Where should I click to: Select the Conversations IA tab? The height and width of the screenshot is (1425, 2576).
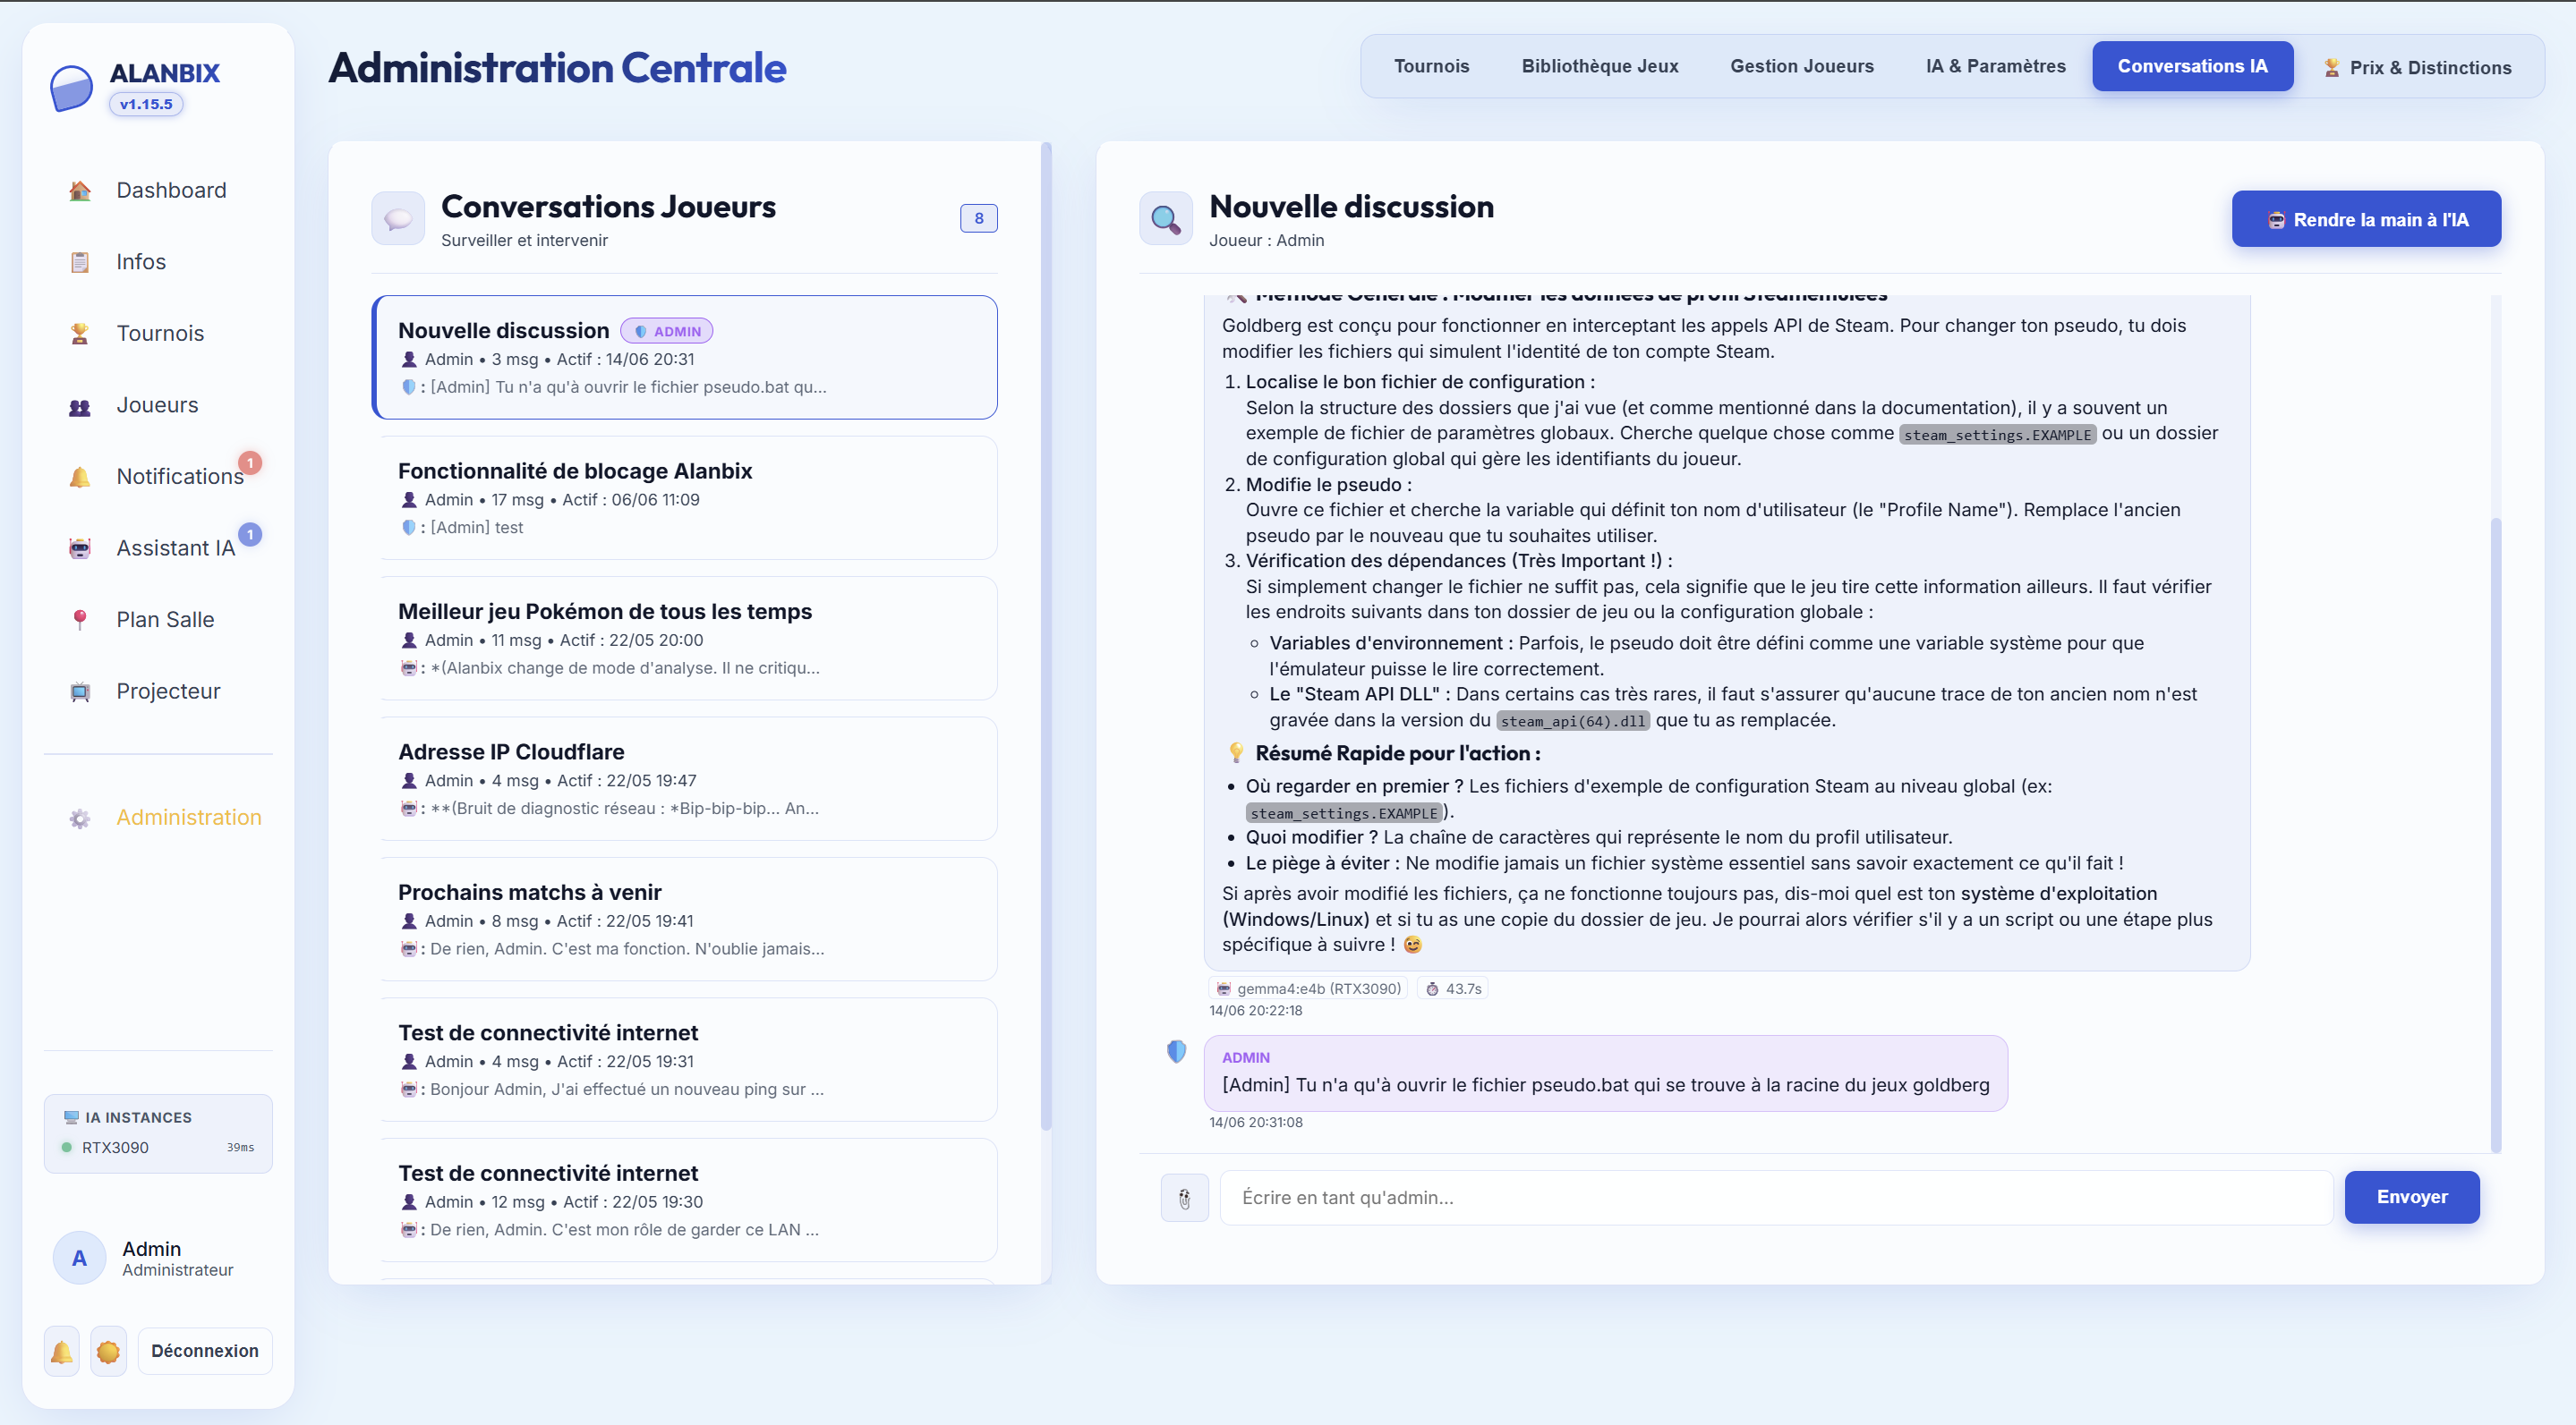click(2192, 66)
